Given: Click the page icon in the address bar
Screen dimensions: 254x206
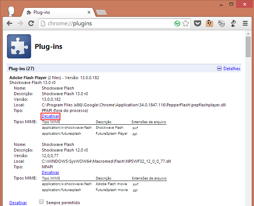Looking at the screenshot, I should pyautogui.click(x=43, y=24).
